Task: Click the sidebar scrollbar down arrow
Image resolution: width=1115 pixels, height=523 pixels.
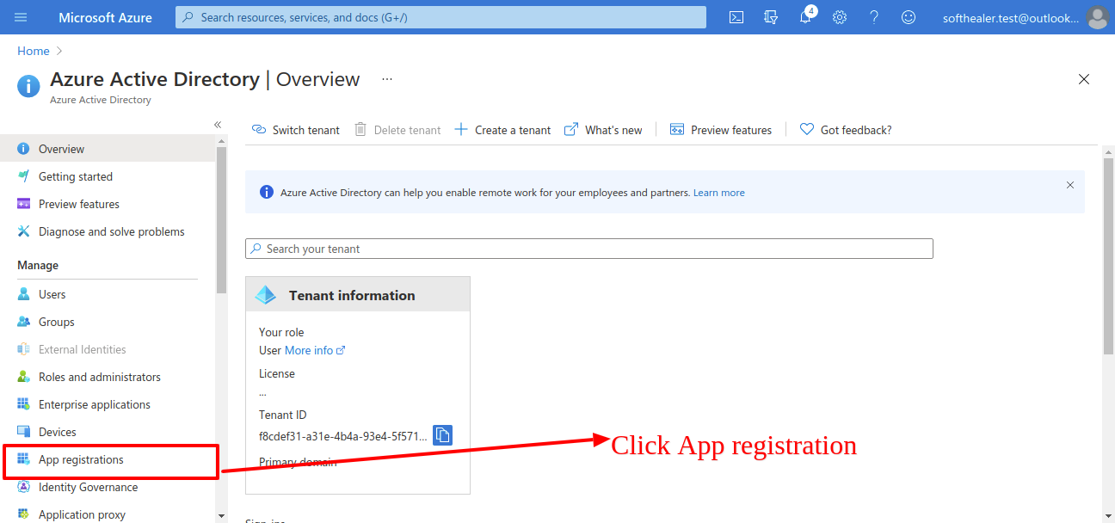Action: tap(221, 516)
